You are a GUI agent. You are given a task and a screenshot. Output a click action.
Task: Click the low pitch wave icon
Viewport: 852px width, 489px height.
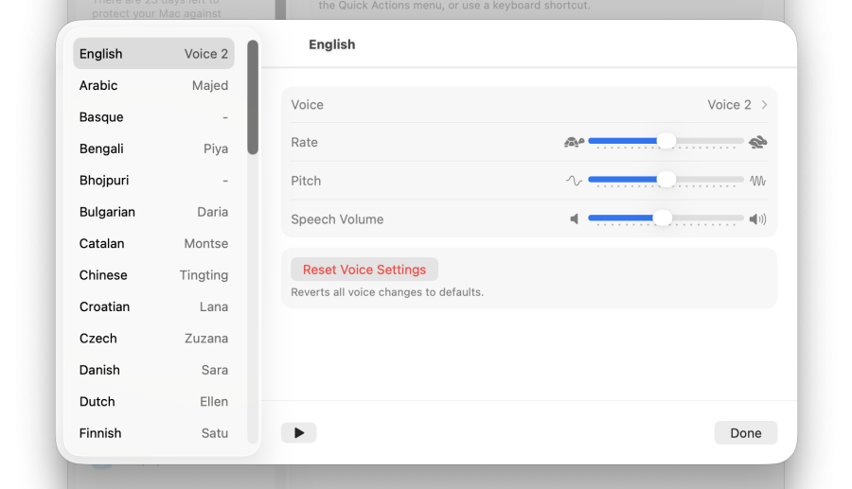pos(574,181)
